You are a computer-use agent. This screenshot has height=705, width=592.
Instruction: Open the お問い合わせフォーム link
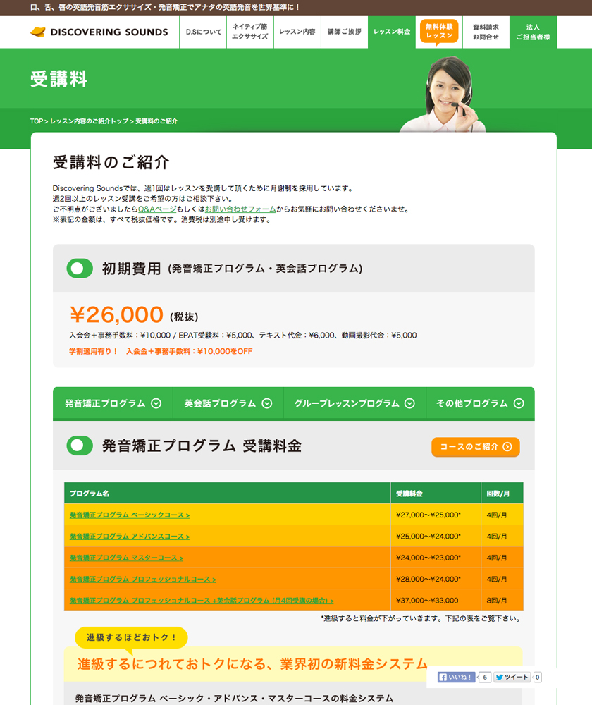point(240,209)
